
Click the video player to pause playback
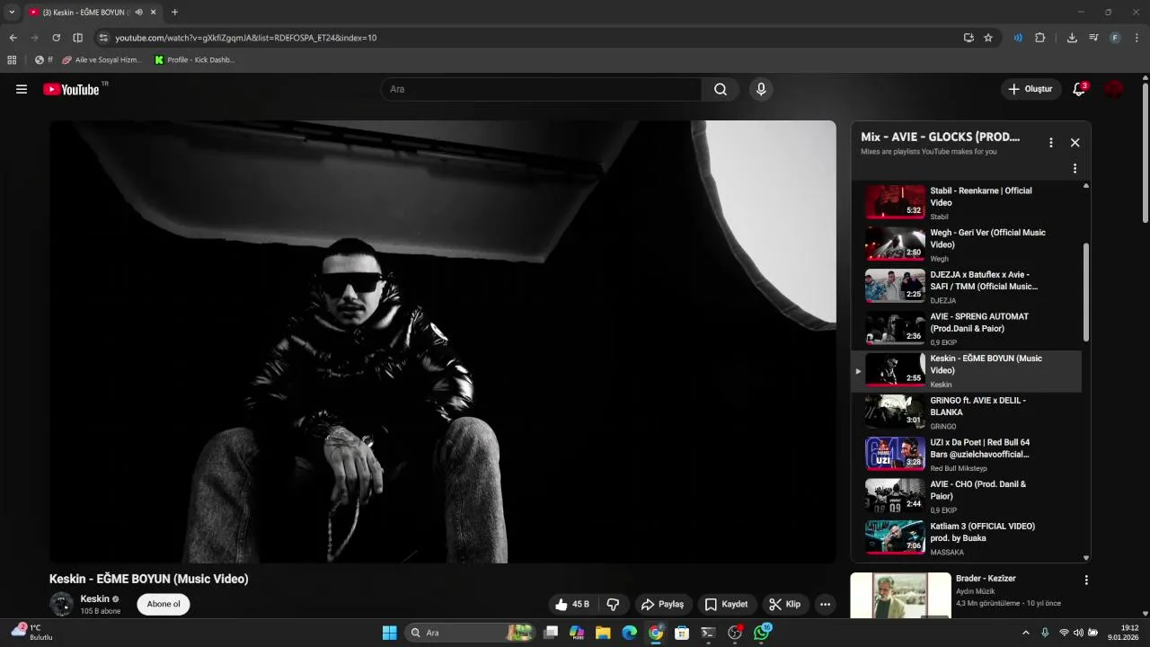442,341
